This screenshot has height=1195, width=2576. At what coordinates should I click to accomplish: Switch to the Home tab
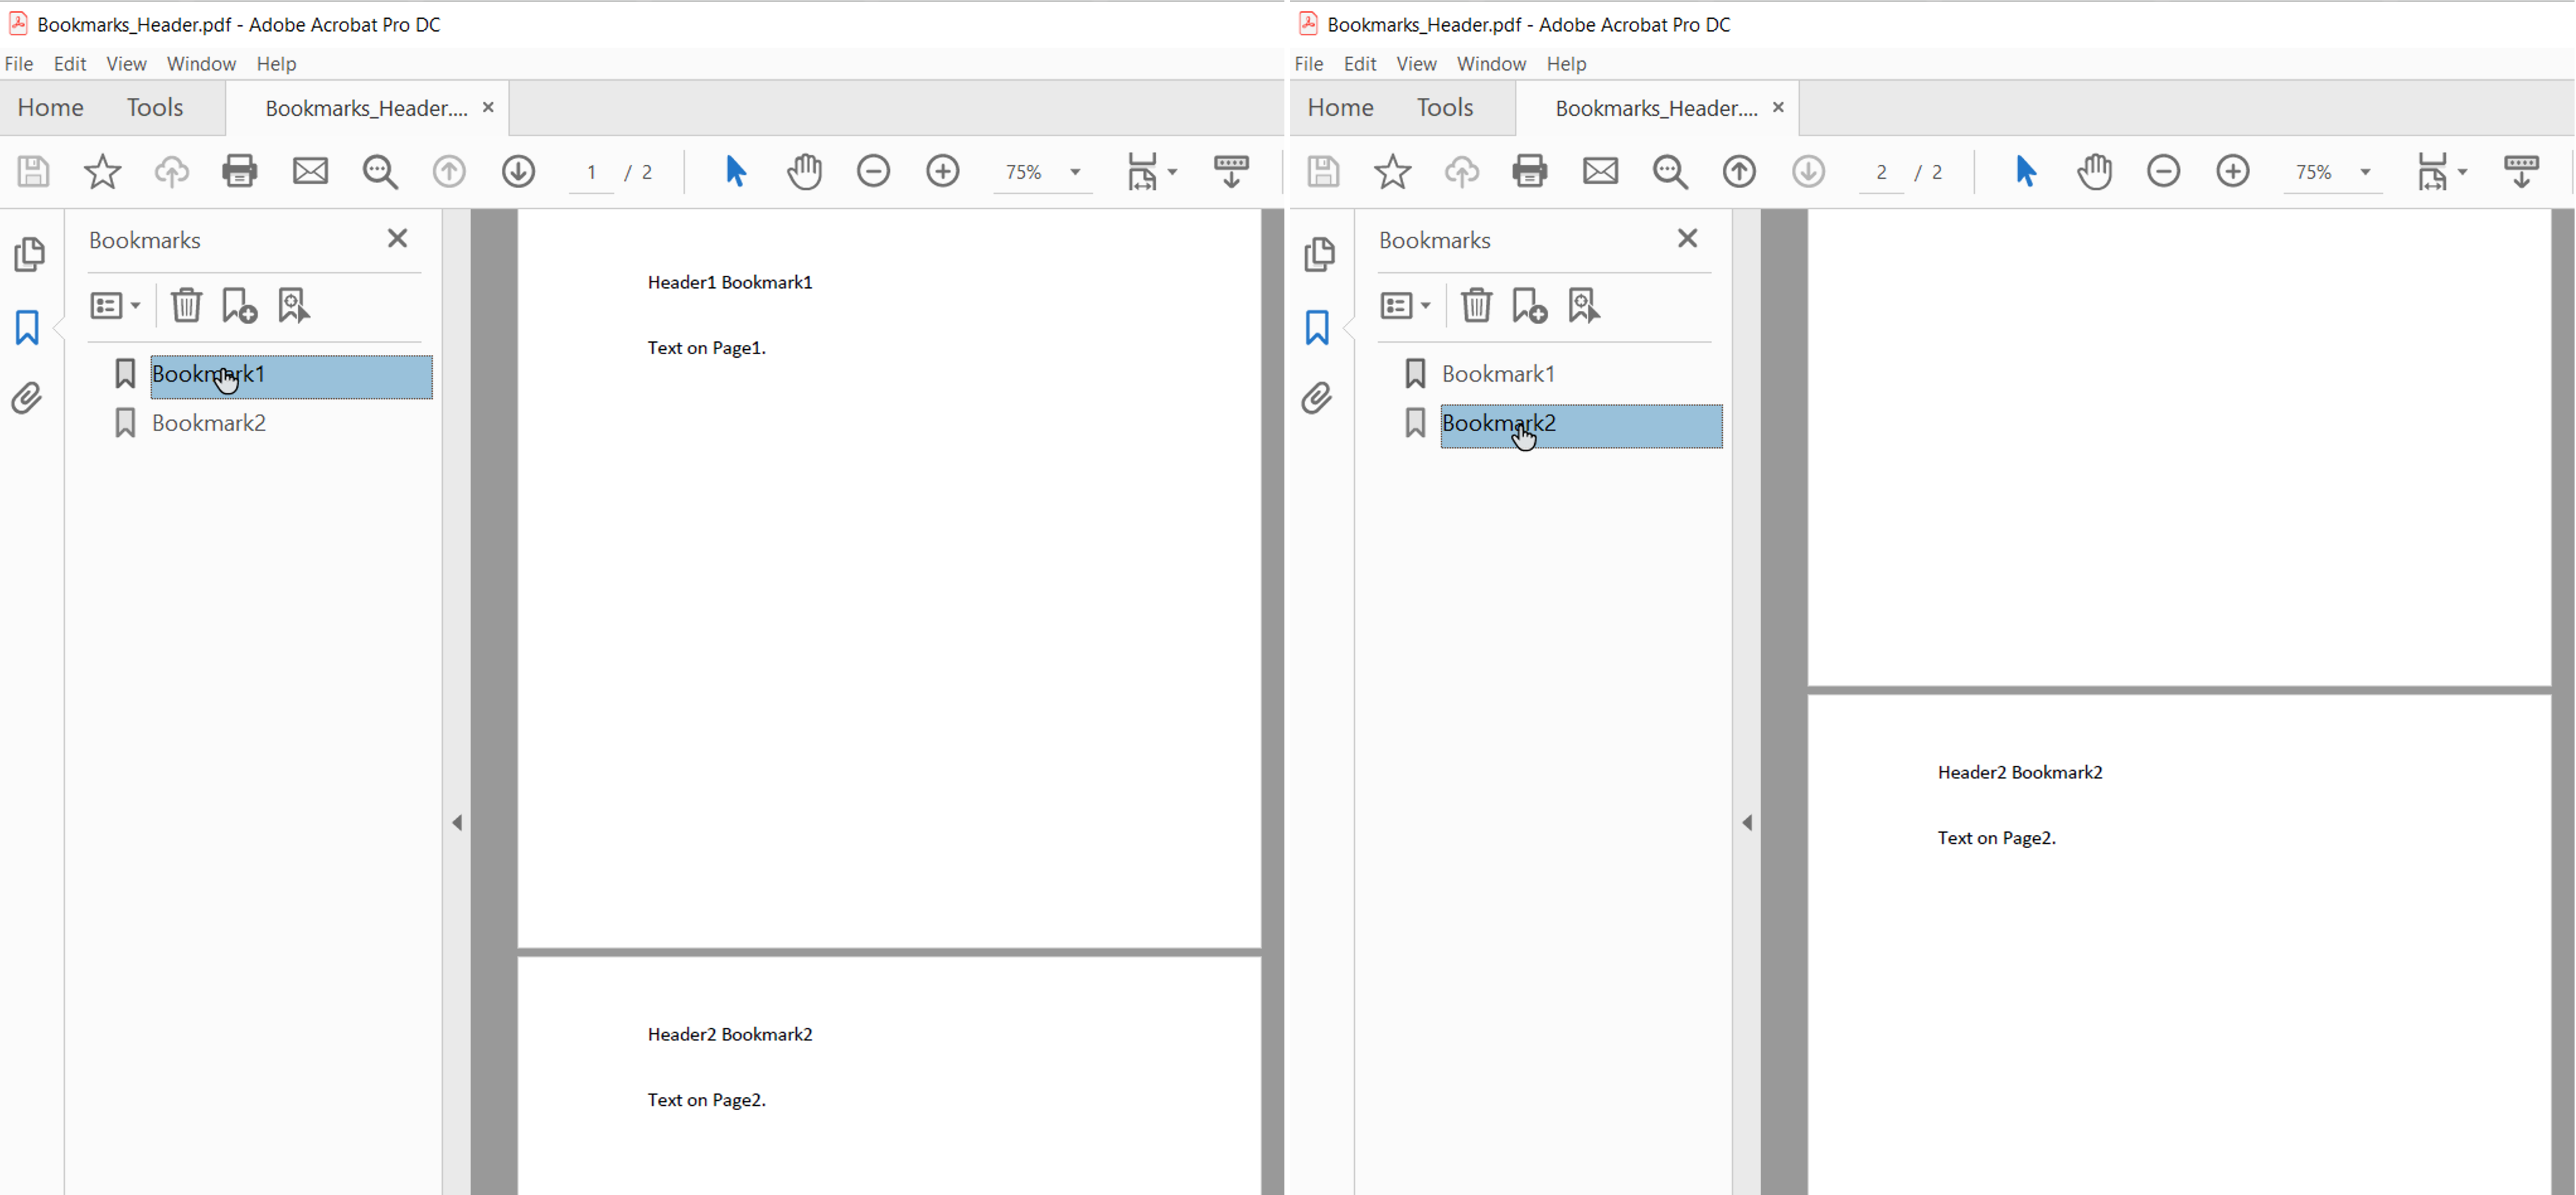click(50, 107)
